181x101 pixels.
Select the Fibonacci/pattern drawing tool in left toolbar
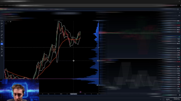pyautogui.click(x=2, y=24)
